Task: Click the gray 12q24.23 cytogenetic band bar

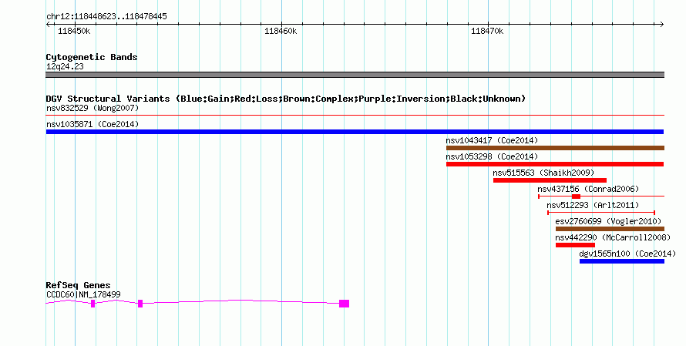Action: (x=355, y=75)
